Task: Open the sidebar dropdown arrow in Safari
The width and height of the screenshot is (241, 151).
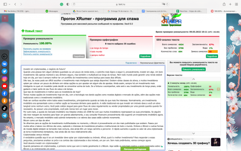Action: tap(10, 4)
